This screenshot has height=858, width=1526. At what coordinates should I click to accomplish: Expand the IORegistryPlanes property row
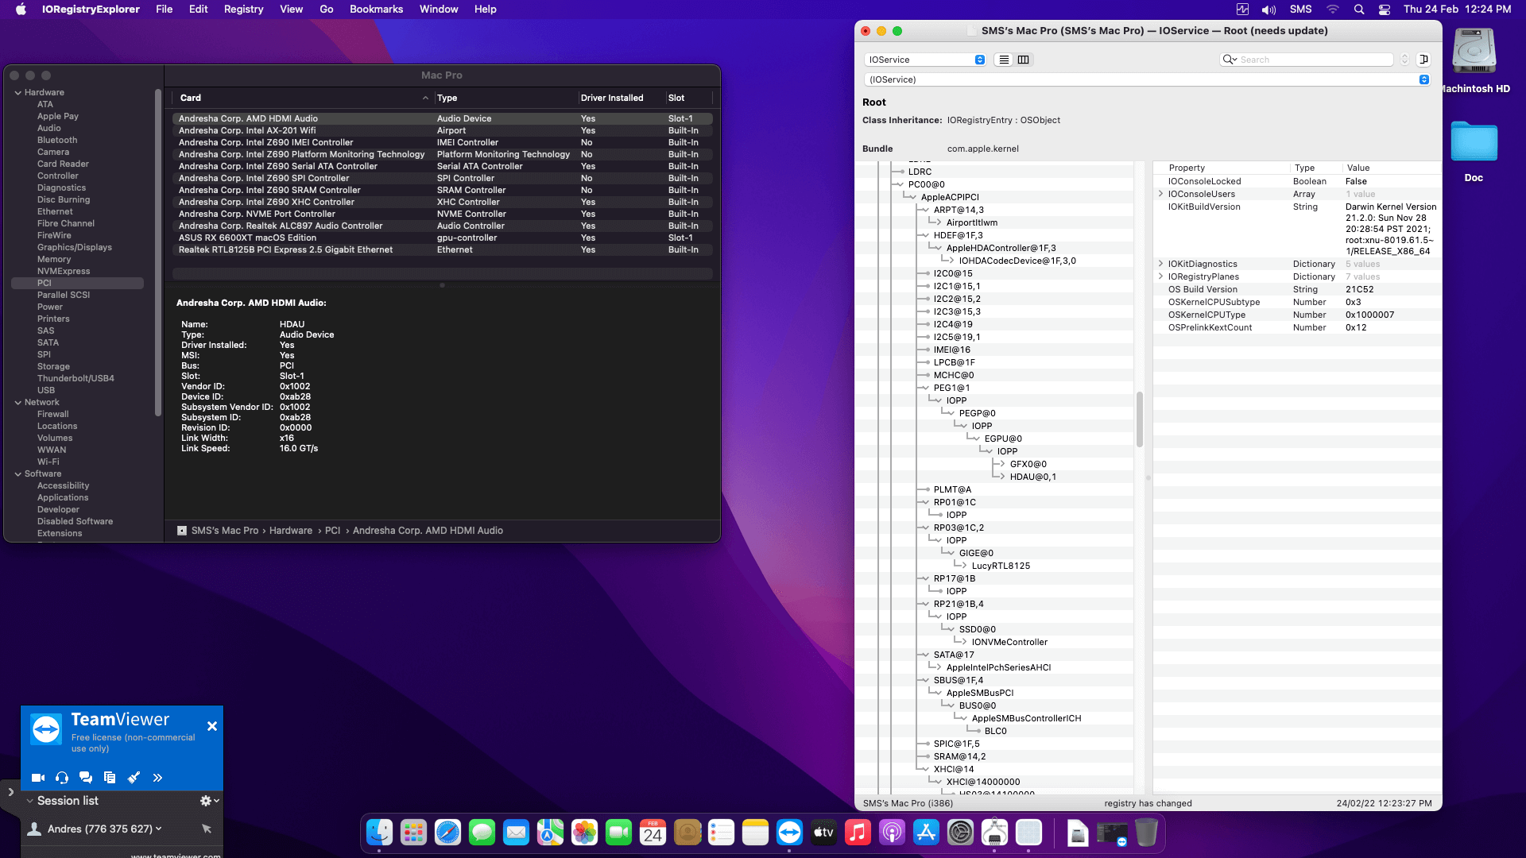pos(1160,276)
